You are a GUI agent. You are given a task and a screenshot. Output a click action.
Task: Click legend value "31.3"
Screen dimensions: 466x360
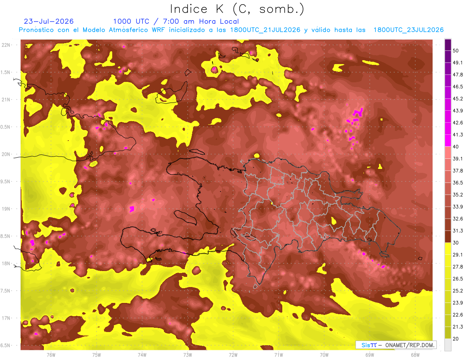[x=458, y=231]
